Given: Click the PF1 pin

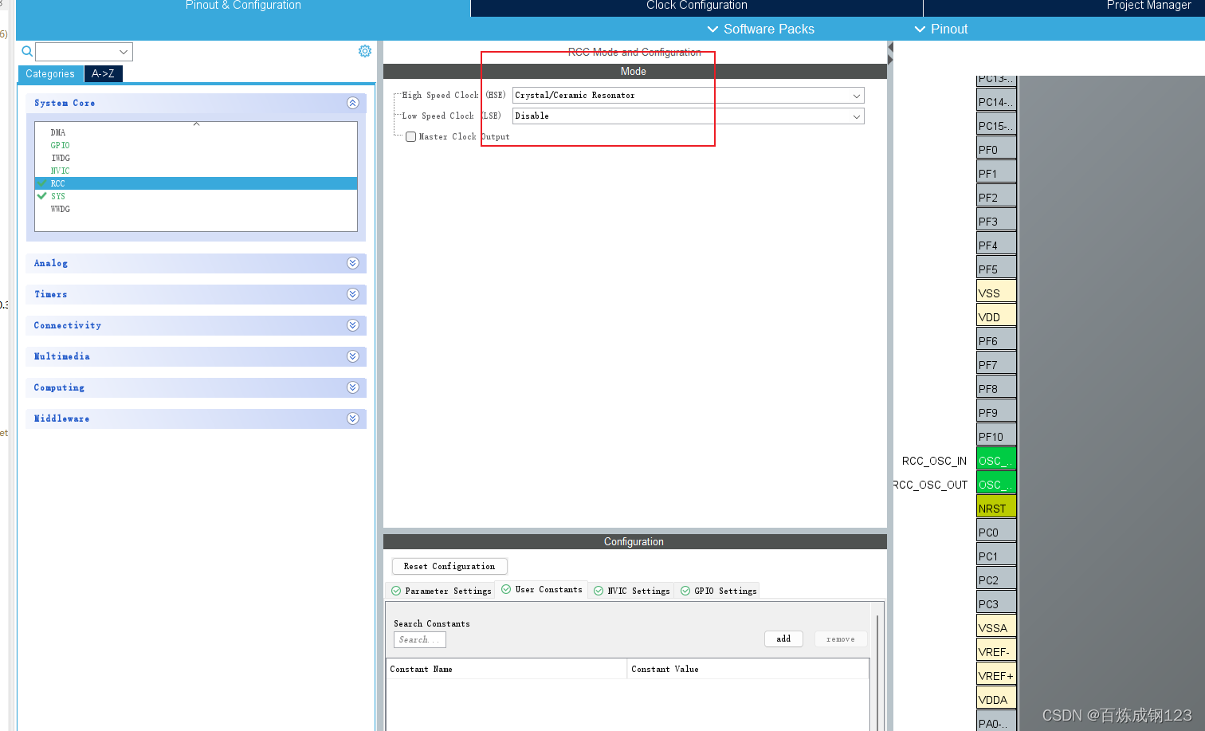Looking at the screenshot, I should 996,173.
